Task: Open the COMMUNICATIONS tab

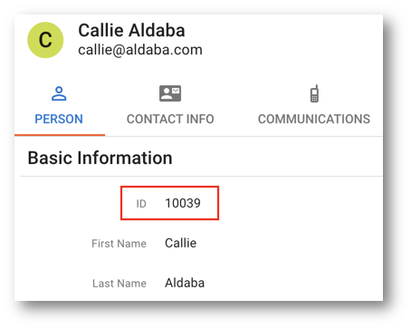Action: tap(314, 119)
